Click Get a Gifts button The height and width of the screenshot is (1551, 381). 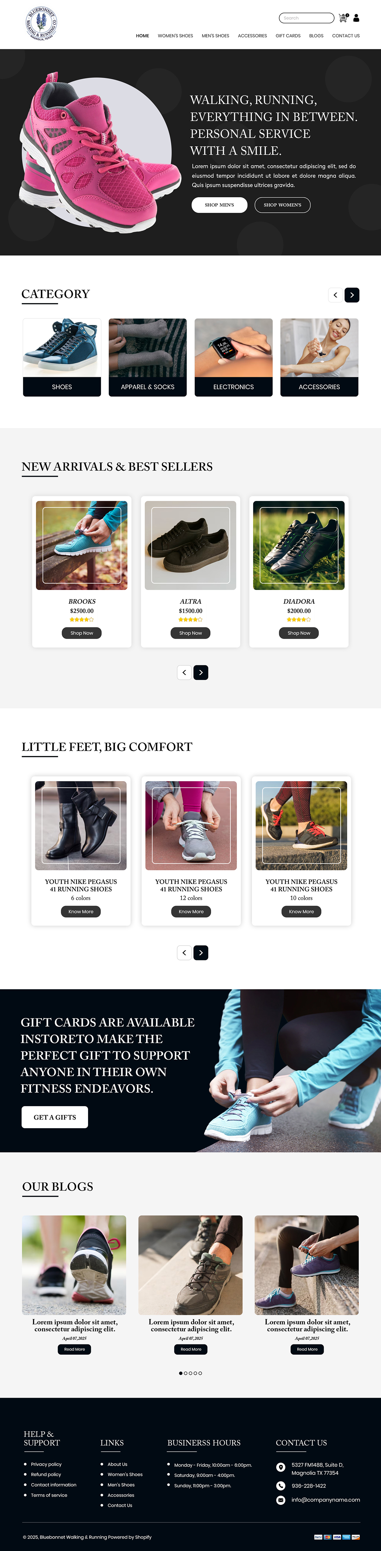click(x=55, y=1117)
